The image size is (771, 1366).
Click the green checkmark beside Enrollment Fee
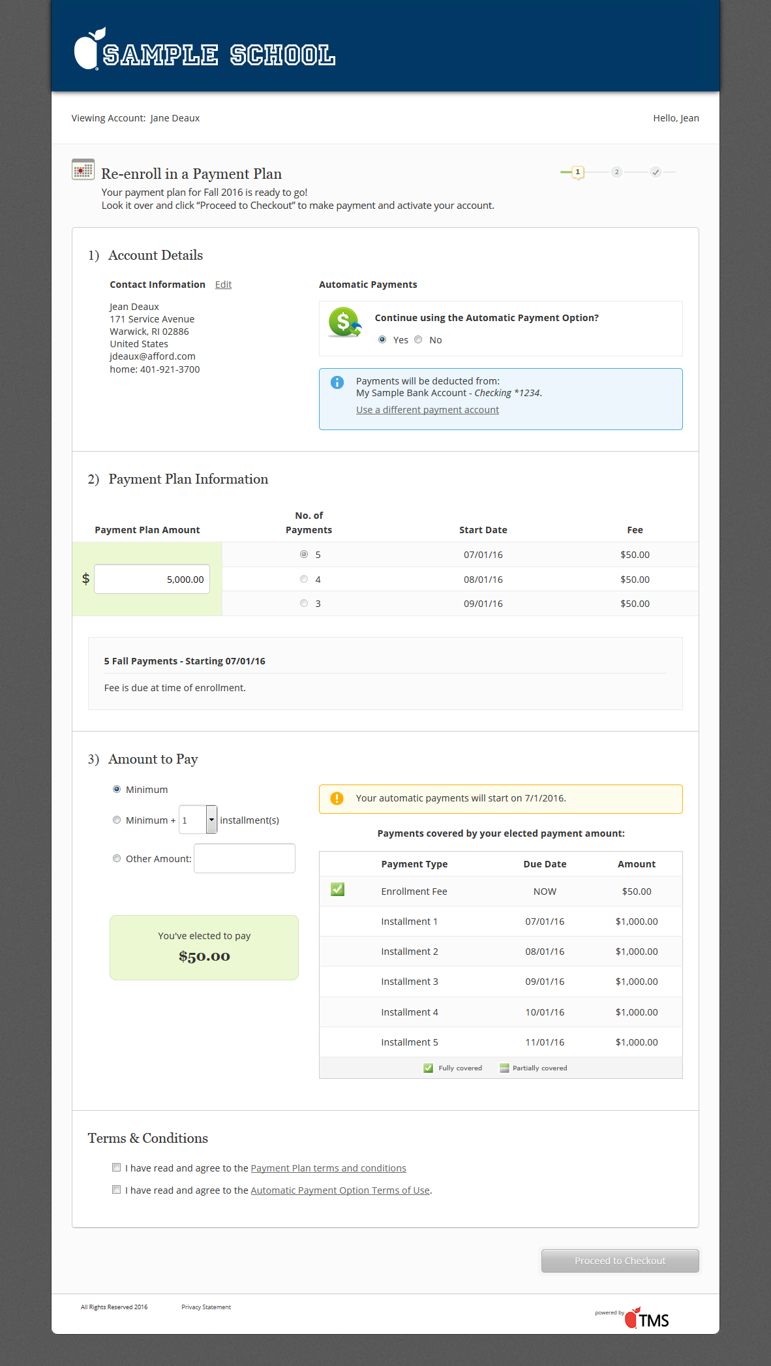click(x=337, y=890)
